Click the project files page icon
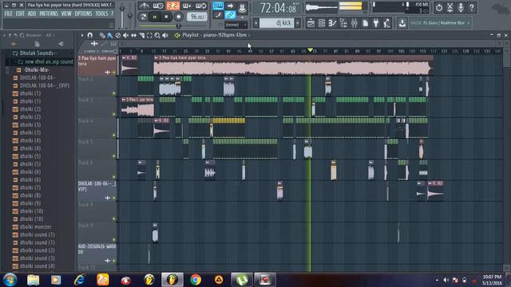This screenshot has width=511, height=287. (366, 23)
